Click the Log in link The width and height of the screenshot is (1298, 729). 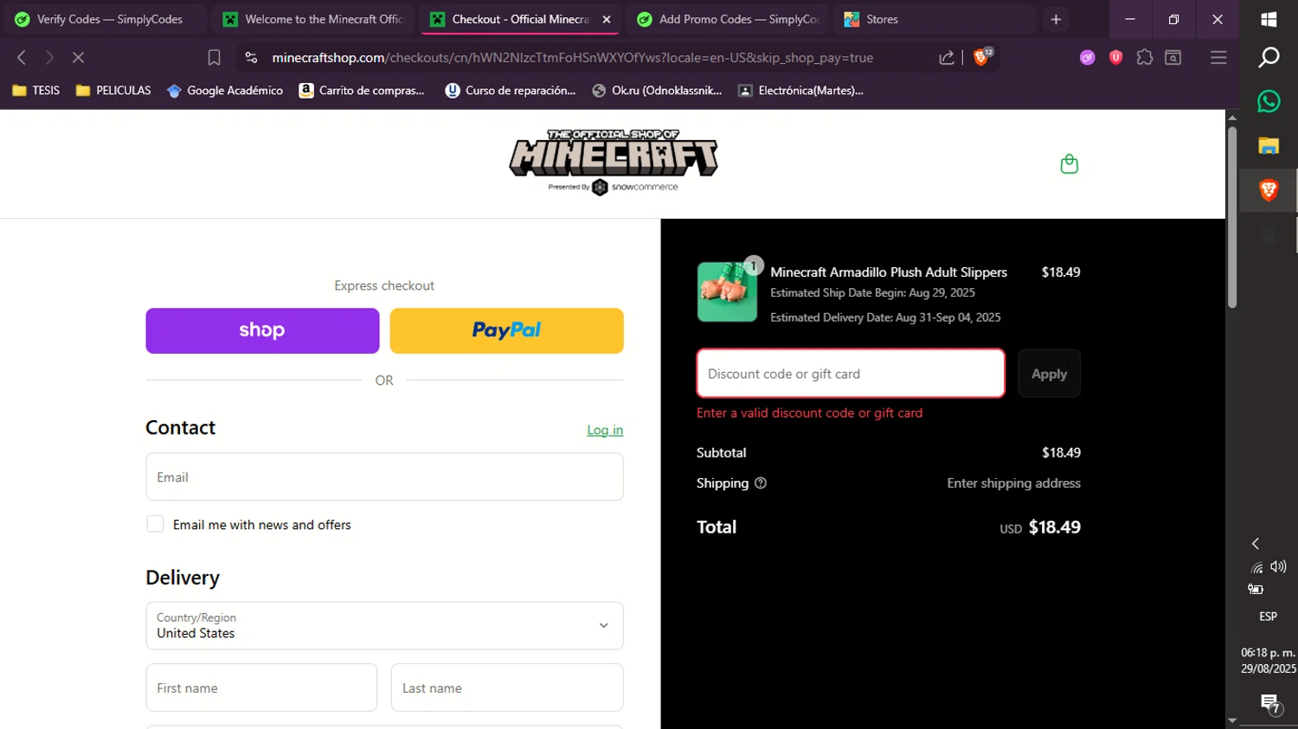(x=605, y=430)
